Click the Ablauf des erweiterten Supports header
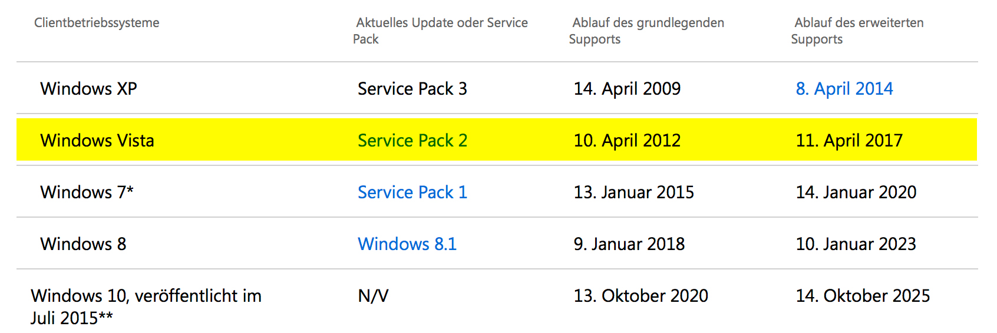Viewport: 997px width, 333px height. point(857,31)
